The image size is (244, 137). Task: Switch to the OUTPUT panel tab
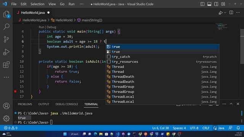[44, 104]
